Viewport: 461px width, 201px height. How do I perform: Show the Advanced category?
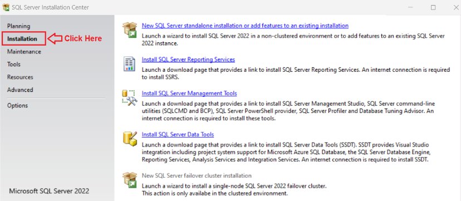click(20, 90)
